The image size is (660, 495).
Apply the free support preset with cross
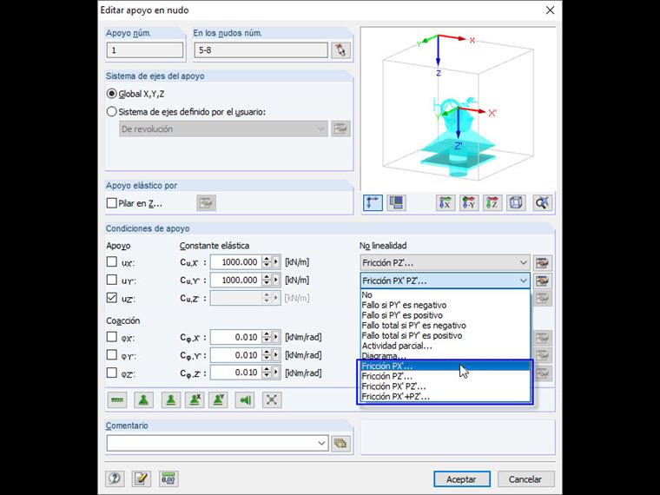[x=272, y=399]
